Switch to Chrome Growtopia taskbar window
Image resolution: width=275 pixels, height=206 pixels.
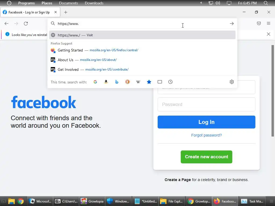click(x=199, y=201)
